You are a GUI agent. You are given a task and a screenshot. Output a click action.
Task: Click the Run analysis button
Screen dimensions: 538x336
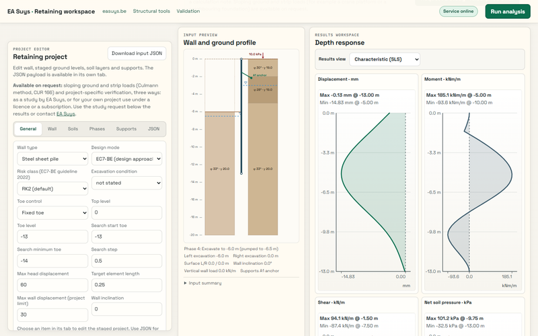pyautogui.click(x=508, y=11)
